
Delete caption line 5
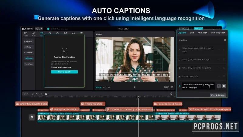224,86
